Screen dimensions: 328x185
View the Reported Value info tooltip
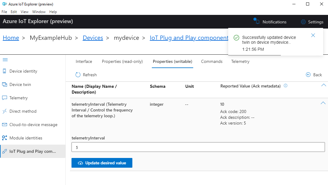pos(285,86)
